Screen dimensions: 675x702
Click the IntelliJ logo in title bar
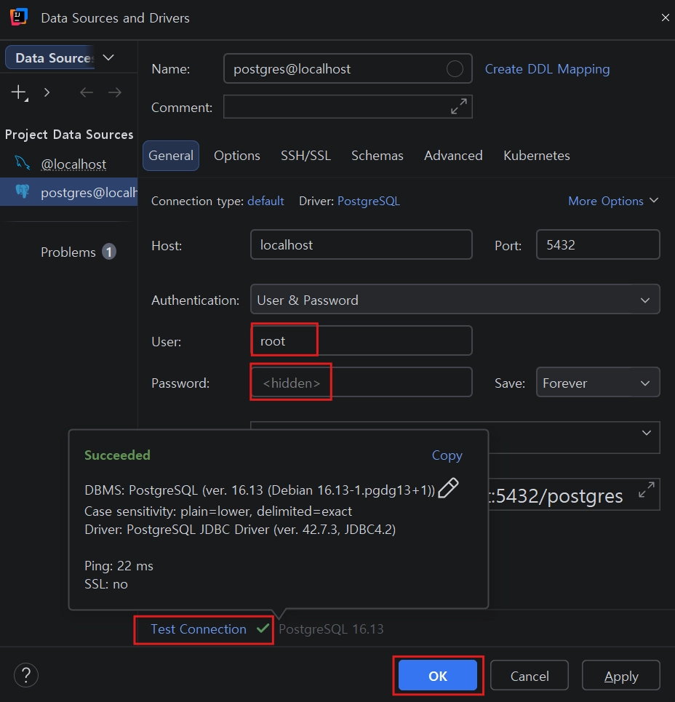[19, 17]
